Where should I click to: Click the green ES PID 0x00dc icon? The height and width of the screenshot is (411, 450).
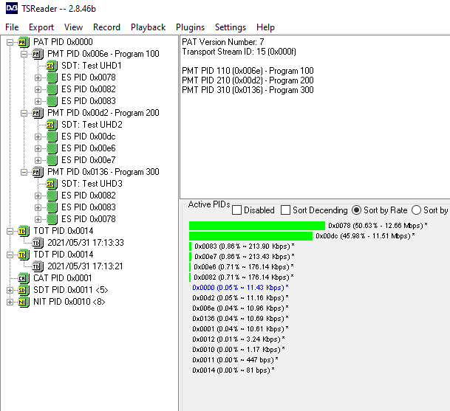point(52,137)
